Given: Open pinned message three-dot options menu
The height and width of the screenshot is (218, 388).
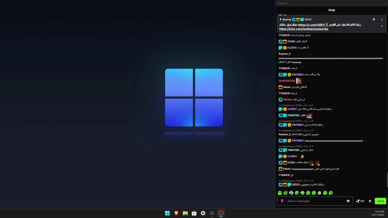Looking at the screenshot, I should (x=382, y=20).
